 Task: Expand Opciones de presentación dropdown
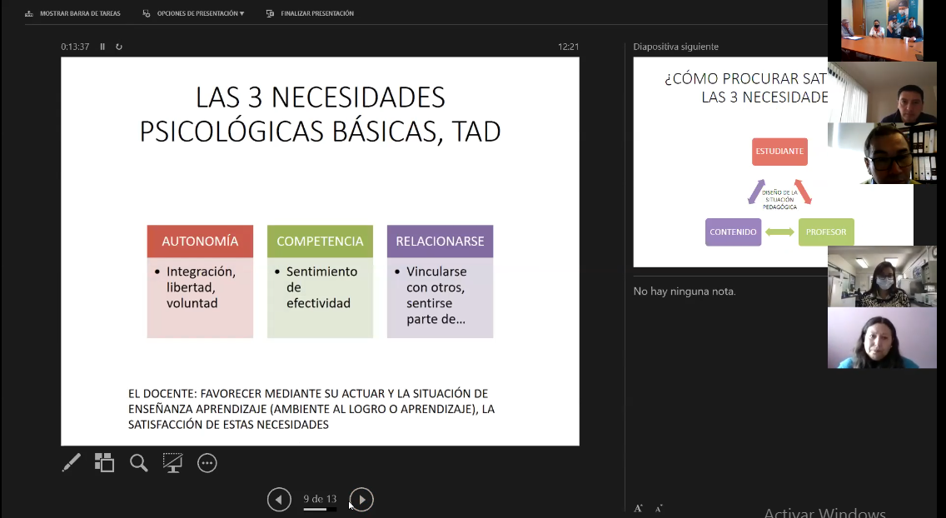click(x=194, y=13)
